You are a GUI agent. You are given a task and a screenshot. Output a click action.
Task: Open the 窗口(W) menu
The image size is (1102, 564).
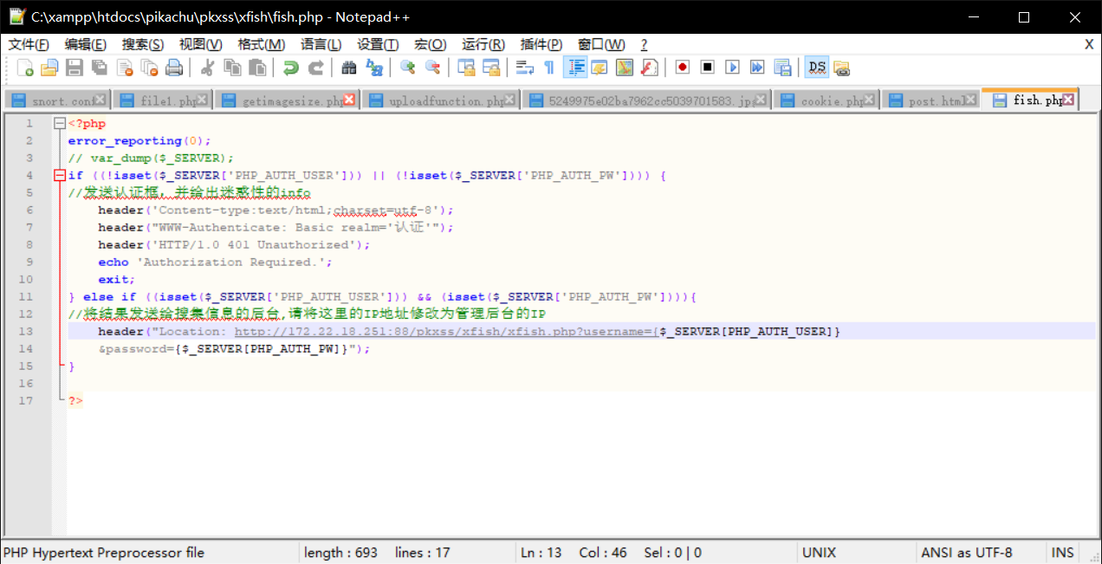tap(601, 44)
